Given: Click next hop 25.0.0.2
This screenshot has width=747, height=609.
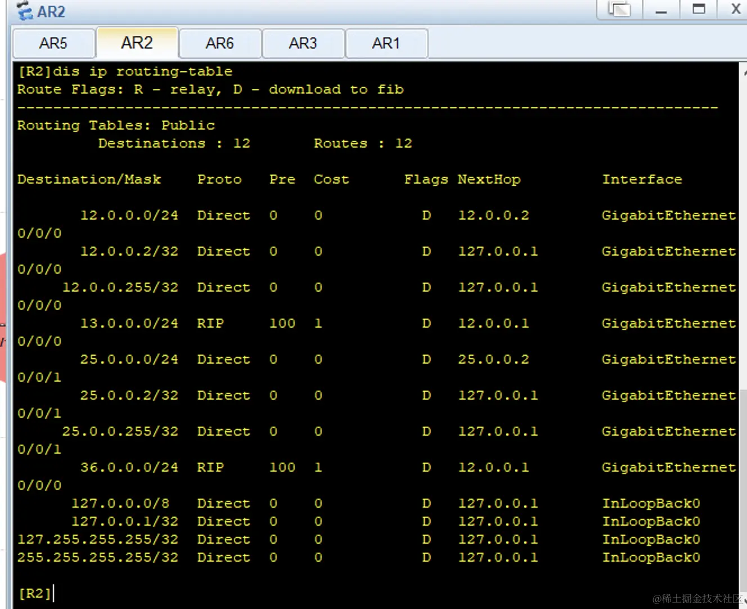Looking at the screenshot, I should pos(493,359).
